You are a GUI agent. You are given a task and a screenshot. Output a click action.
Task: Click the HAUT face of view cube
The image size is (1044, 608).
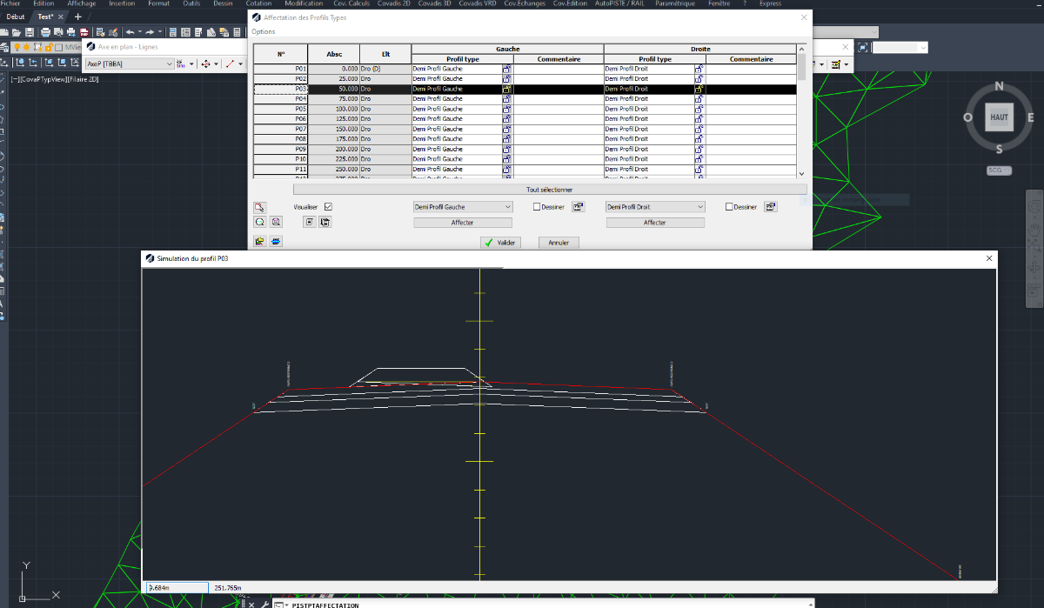pos(999,117)
